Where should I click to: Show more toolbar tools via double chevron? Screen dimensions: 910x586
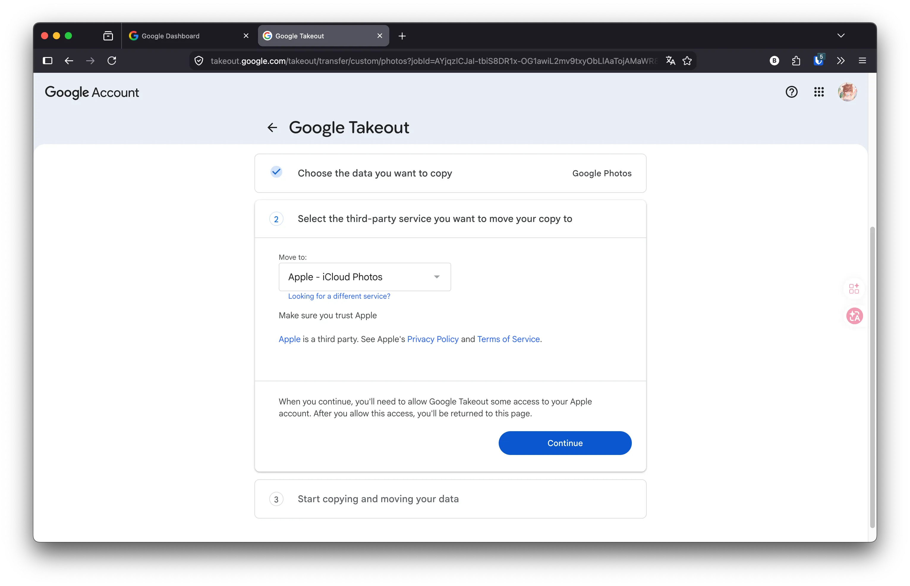tap(841, 61)
